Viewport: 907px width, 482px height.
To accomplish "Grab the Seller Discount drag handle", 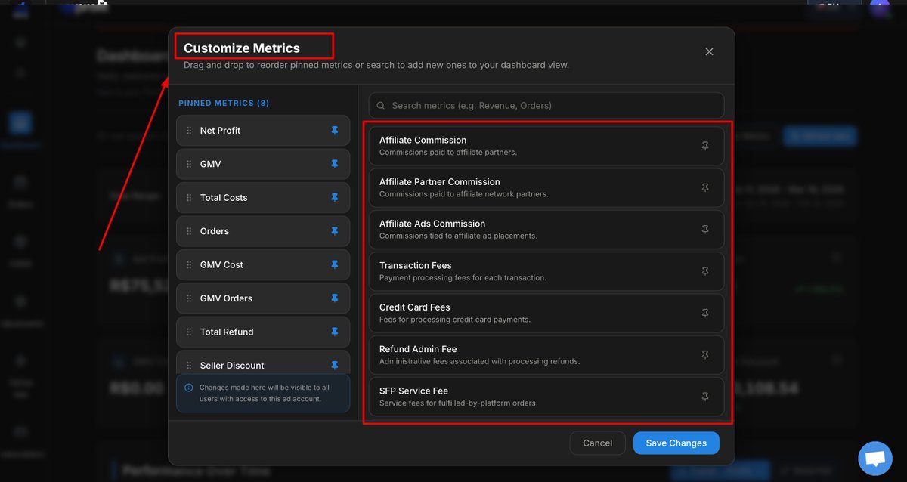I will coord(189,366).
